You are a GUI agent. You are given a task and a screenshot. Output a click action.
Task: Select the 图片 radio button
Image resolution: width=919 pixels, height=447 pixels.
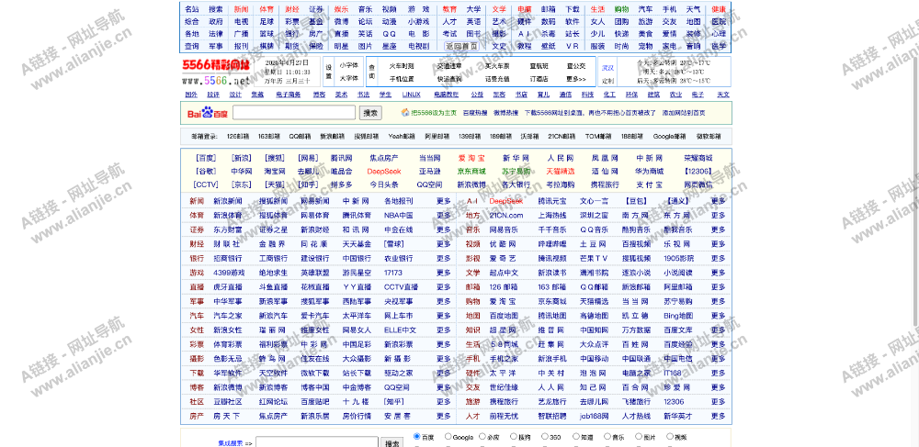point(638,436)
